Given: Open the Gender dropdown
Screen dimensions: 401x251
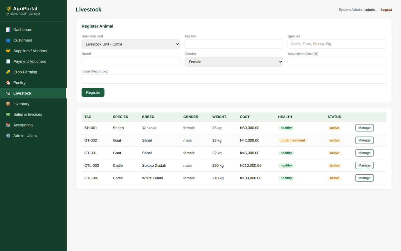Looking at the screenshot, I should click(x=234, y=62).
